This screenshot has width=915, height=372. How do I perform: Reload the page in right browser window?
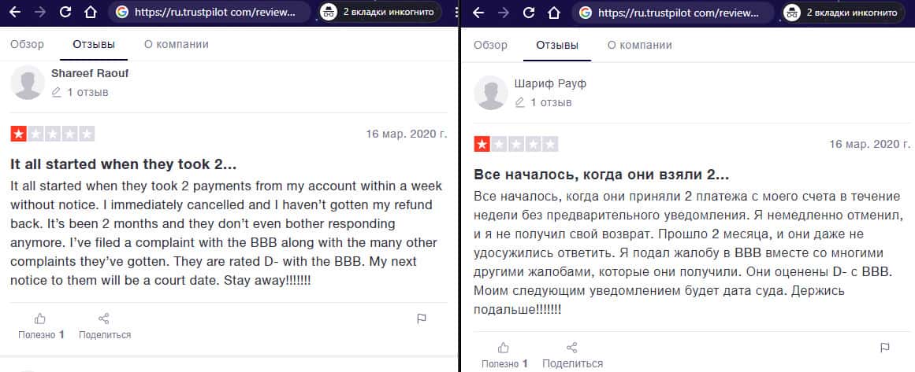click(529, 13)
